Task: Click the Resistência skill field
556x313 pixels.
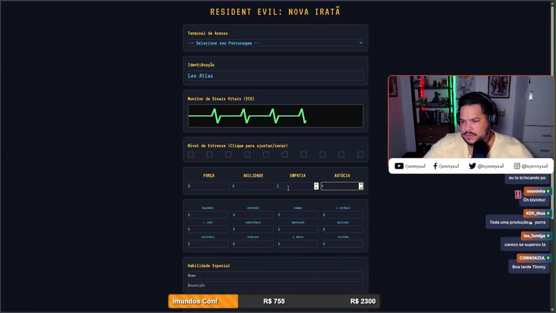Action: coord(208,244)
